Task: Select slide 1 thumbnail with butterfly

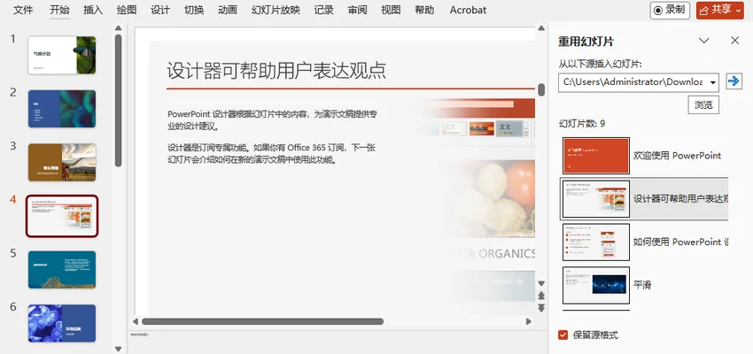Action: click(x=62, y=55)
